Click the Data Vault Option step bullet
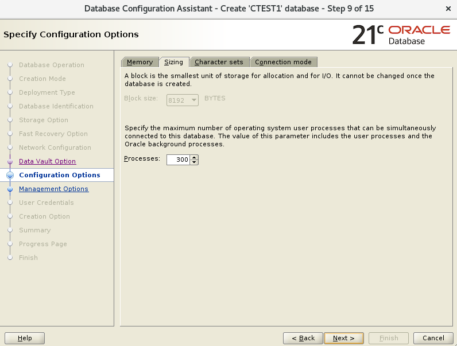 (x=10, y=161)
